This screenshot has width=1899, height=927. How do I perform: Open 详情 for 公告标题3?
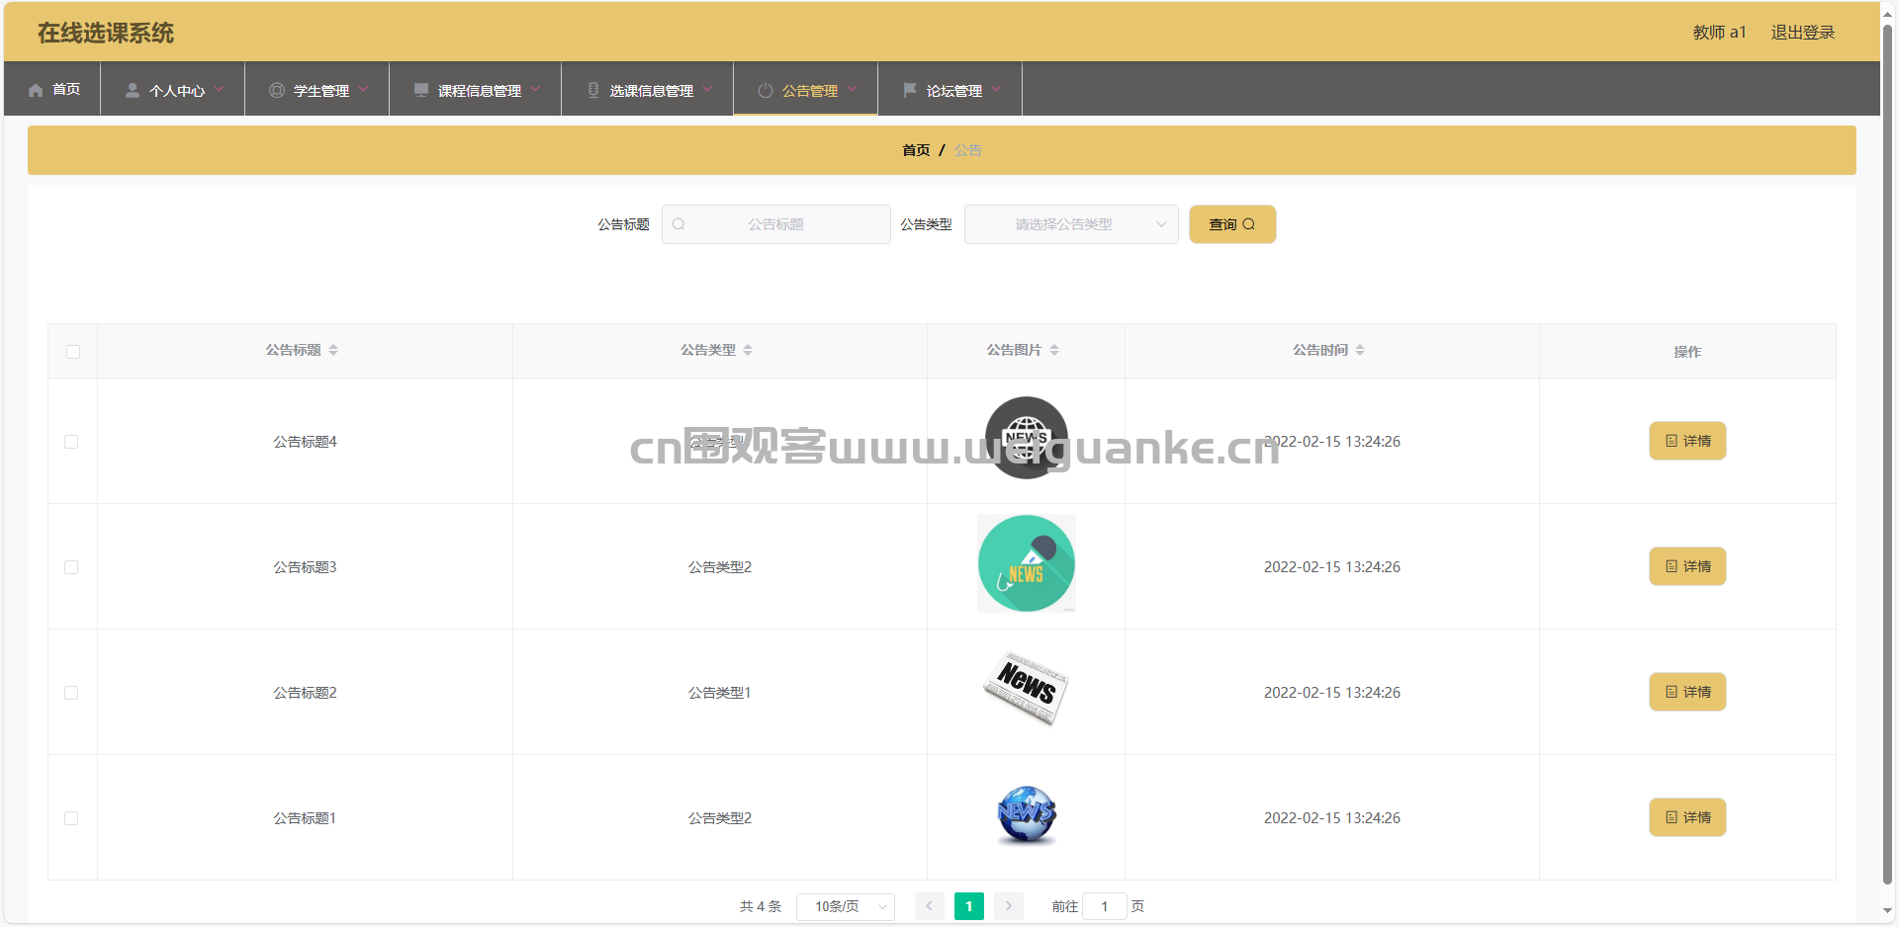click(1686, 566)
